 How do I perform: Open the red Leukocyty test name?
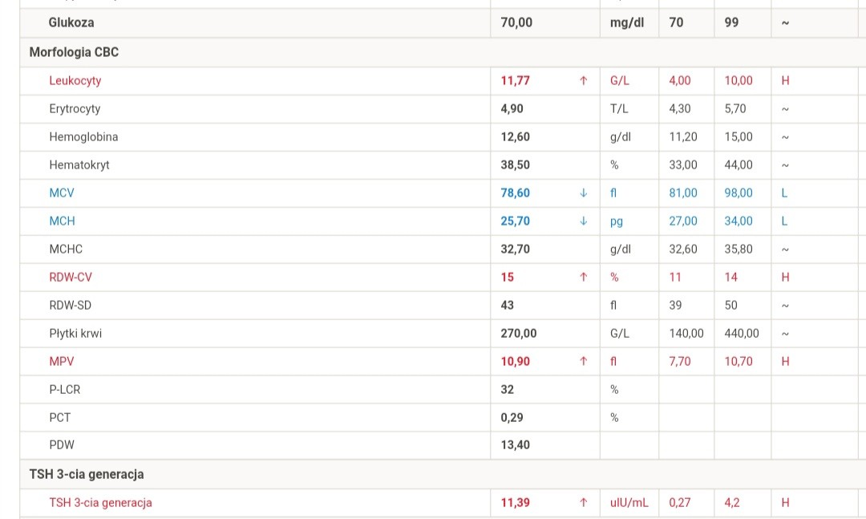[x=75, y=80]
